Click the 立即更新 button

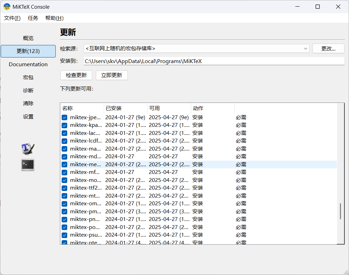[112, 75]
